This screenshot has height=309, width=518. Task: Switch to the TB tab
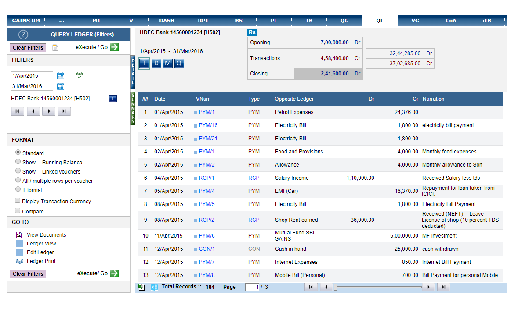(309, 21)
